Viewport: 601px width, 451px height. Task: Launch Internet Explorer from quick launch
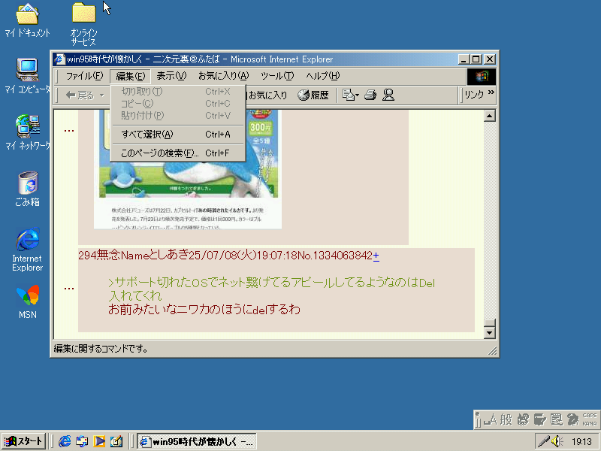tap(65, 441)
